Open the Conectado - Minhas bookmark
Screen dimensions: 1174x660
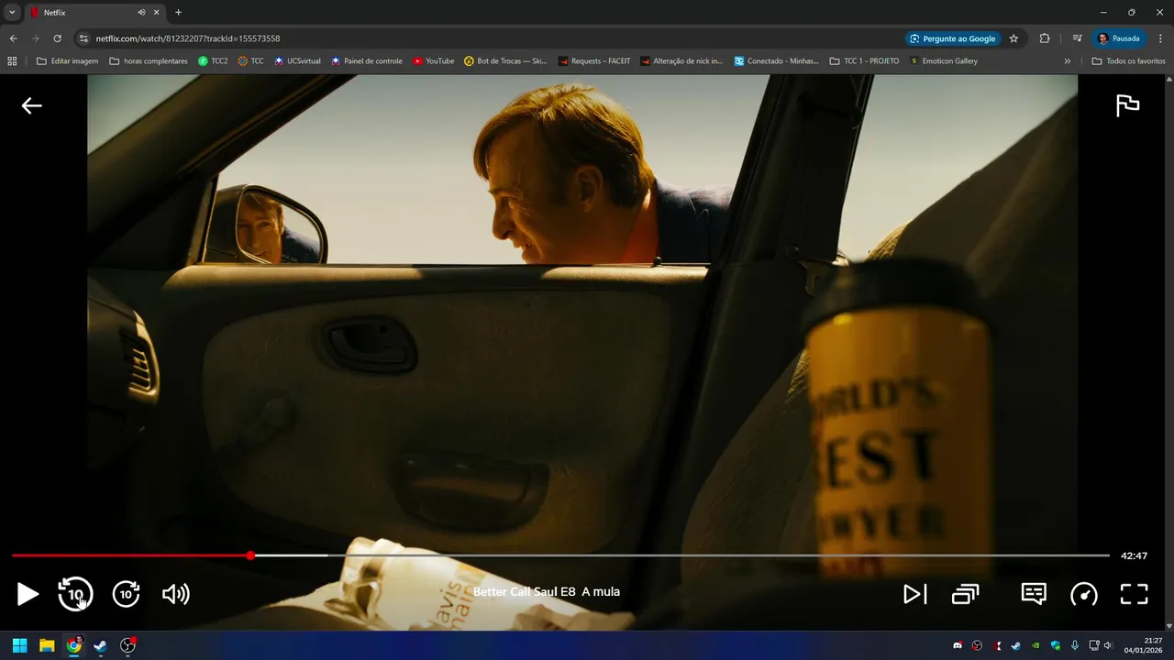coord(776,61)
